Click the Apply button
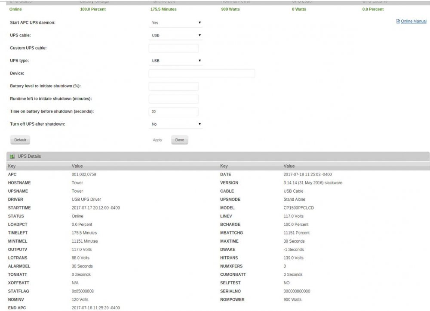The image size is (430, 311). [157, 140]
